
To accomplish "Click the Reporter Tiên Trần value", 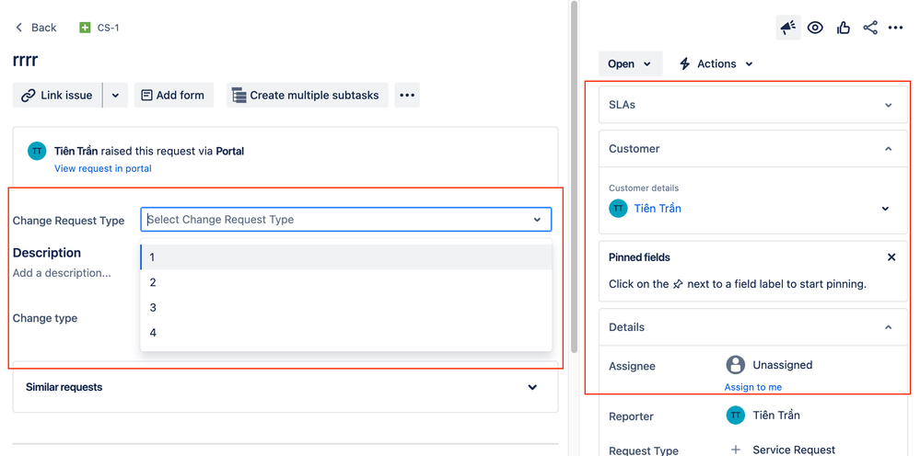I will [776, 415].
